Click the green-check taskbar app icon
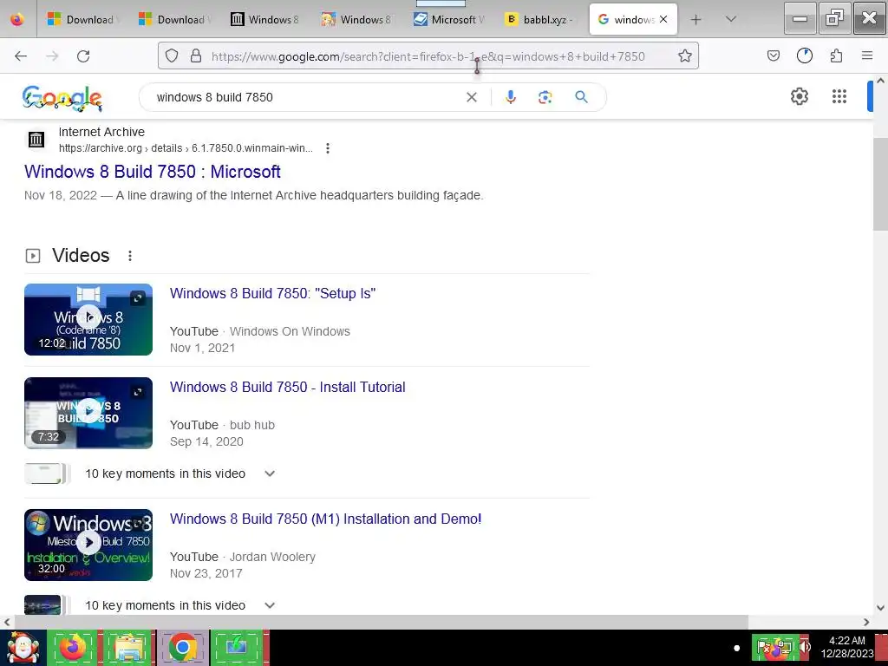Screen dimensions: 888x666 [x=238, y=648]
